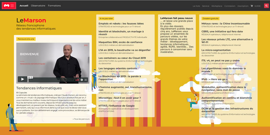Open Les algorithmes vont-ils dominer le monde
This screenshot has width=270, height=135.
coord(224,70)
